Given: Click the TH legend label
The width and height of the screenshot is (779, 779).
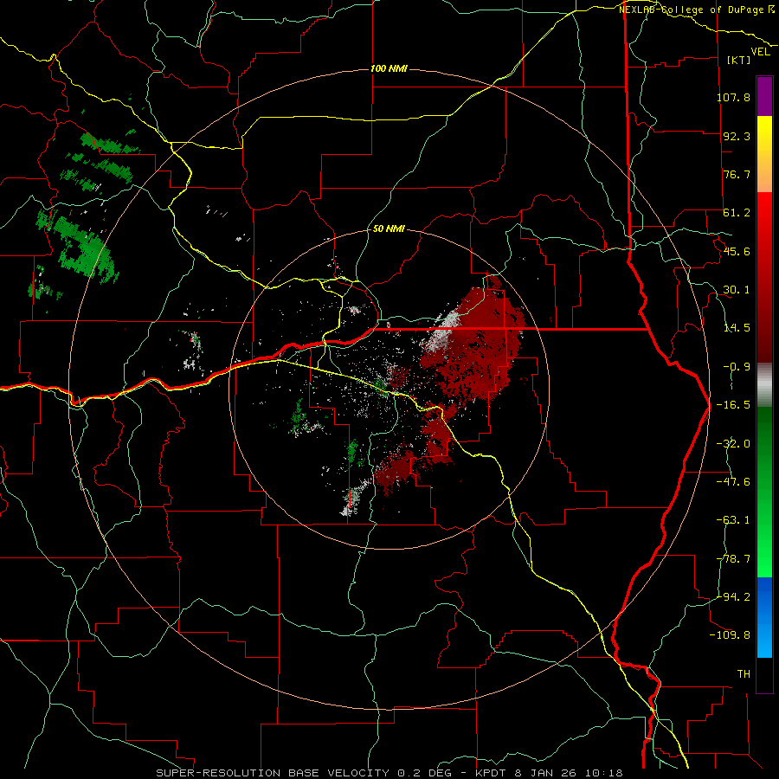Looking at the screenshot, I should point(744,674).
